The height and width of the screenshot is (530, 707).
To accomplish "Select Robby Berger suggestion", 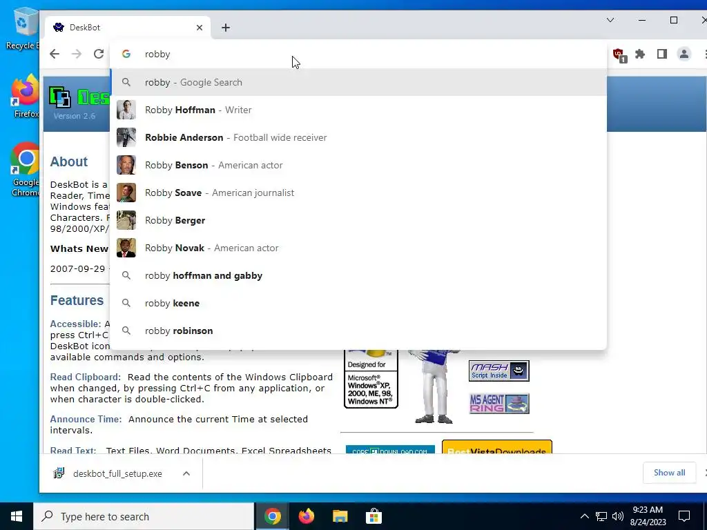I will pos(358,220).
